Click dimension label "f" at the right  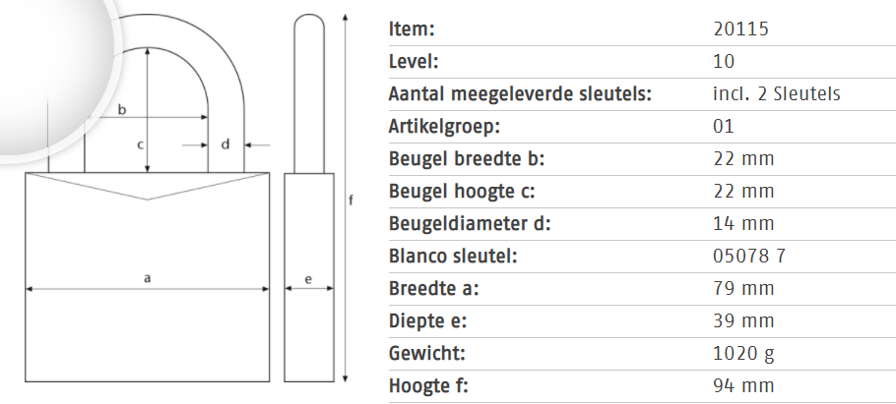coord(352,200)
